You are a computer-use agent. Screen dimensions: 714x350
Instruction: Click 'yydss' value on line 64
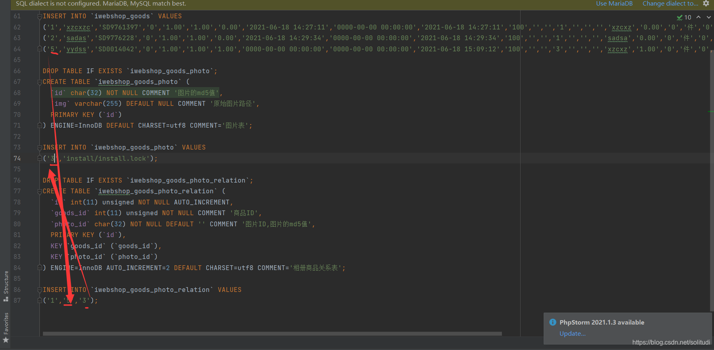click(x=76, y=49)
